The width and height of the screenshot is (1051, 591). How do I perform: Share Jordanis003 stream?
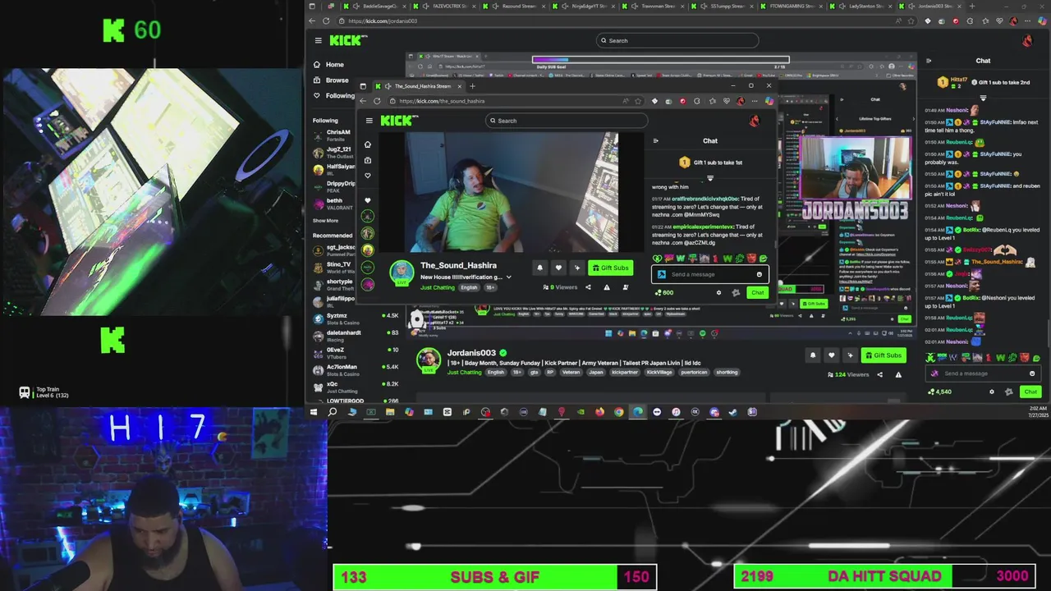879,374
